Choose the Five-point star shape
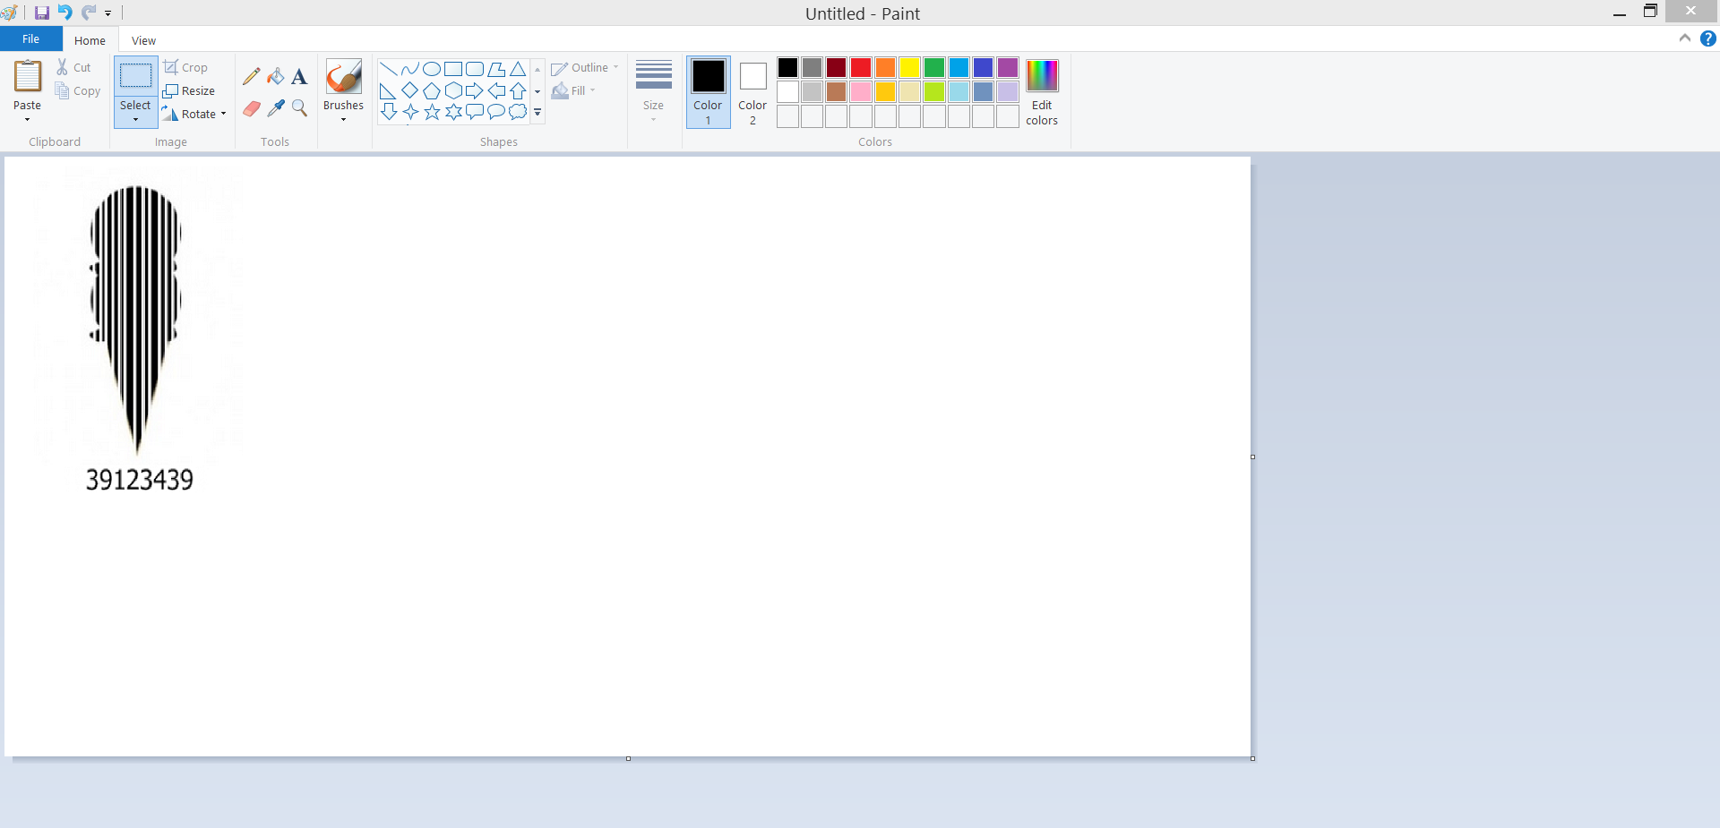Screen dimensions: 1720x828 431,112
